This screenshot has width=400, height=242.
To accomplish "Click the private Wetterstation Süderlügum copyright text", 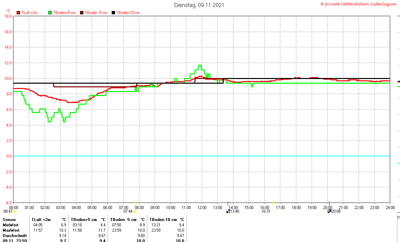I will (x=359, y=4).
